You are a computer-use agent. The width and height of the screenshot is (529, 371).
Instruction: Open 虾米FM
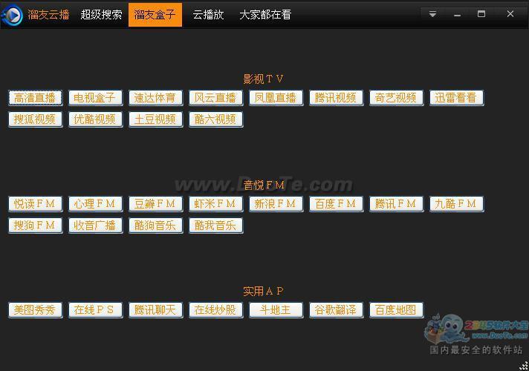[215, 204]
